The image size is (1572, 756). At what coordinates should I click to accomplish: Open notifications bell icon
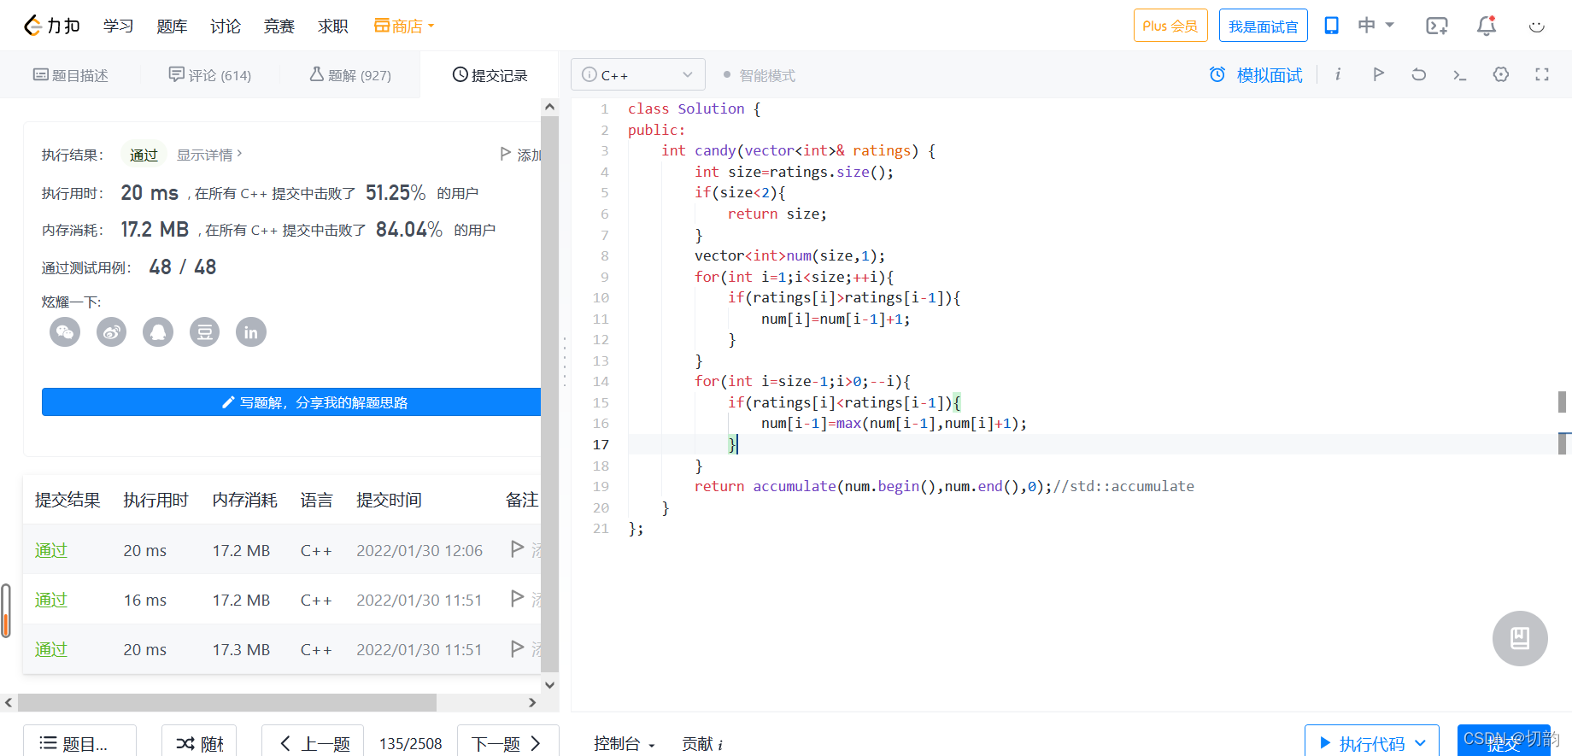[1487, 26]
